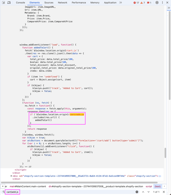Open the DevTools three-dot menu
Image resolution: width=171 pixels, height=195 pixels.
tap(162, 2)
